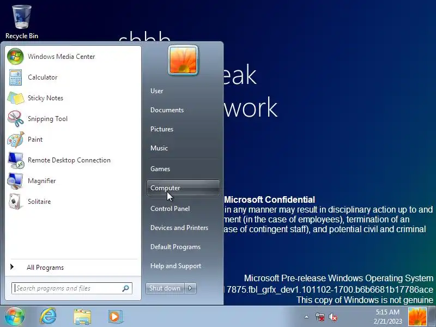This screenshot has height=327, width=436.
Task: Click the Sticky Notes label
Action: tap(46, 98)
